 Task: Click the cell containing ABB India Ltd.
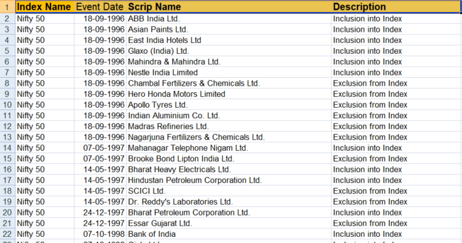229,19
